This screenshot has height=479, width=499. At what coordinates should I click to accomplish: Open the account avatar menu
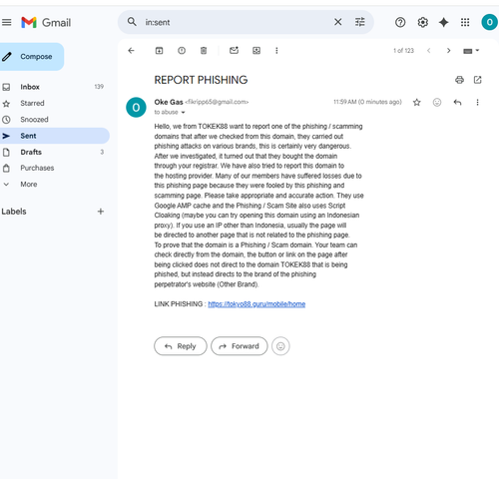click(489, 22)
